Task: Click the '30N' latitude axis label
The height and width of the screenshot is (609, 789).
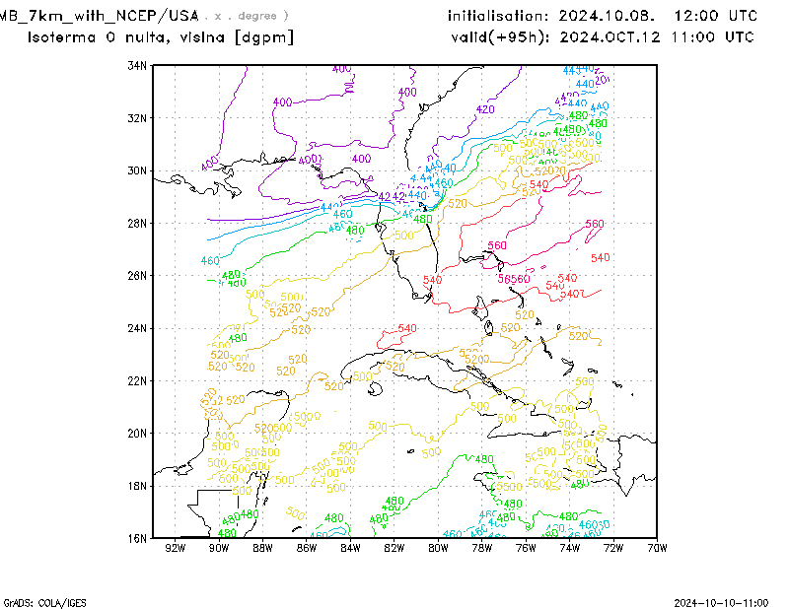Action: point(137,170)
